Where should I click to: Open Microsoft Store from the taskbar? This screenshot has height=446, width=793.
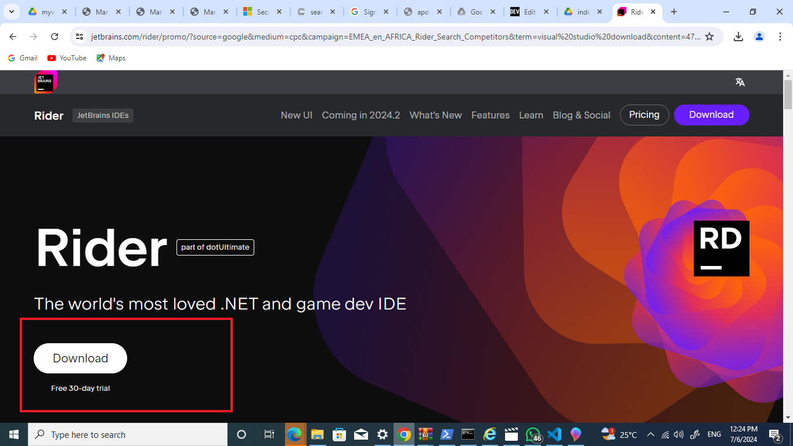point(339,434)
